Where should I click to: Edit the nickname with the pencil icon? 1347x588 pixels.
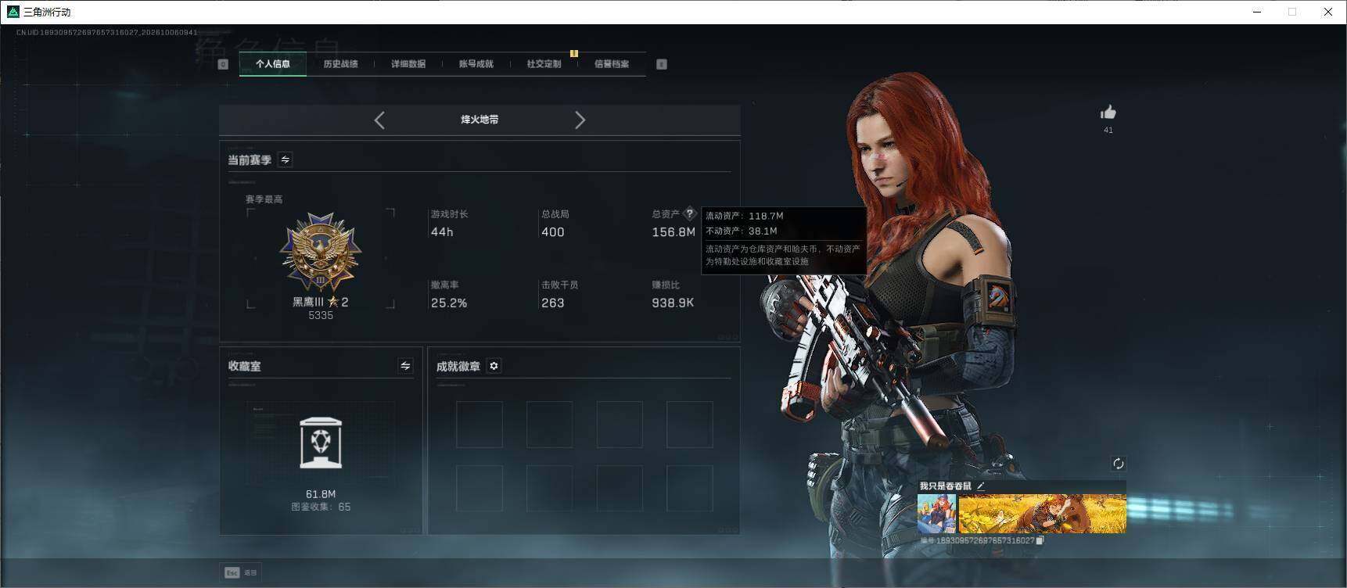coord(980,486)
